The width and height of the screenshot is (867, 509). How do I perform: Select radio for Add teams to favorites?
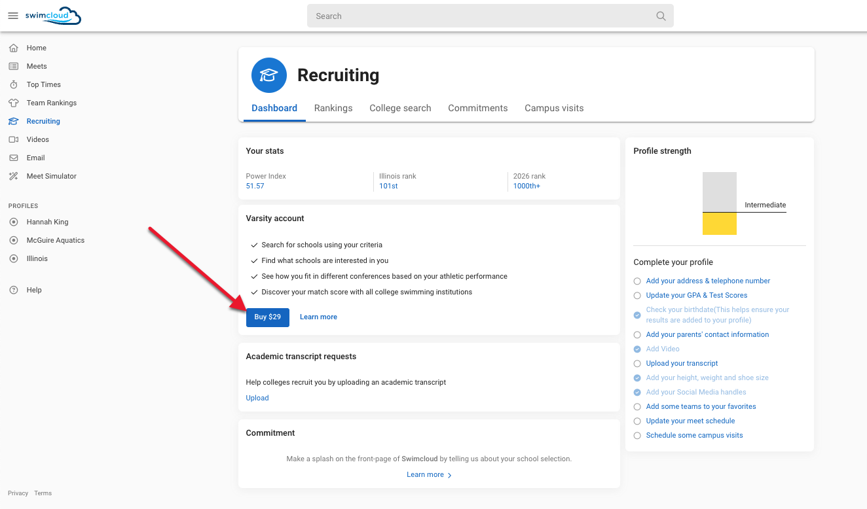point(637,407)
